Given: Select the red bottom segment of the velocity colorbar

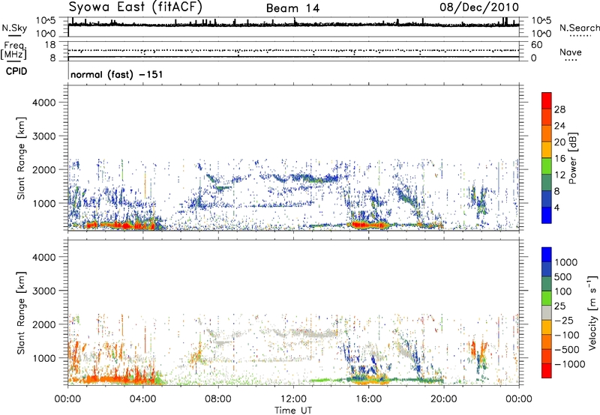Looking at the screenshot, I should 547,371.
